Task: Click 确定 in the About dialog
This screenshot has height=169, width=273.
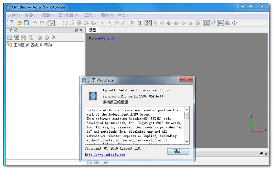Action: click(178, 151)
